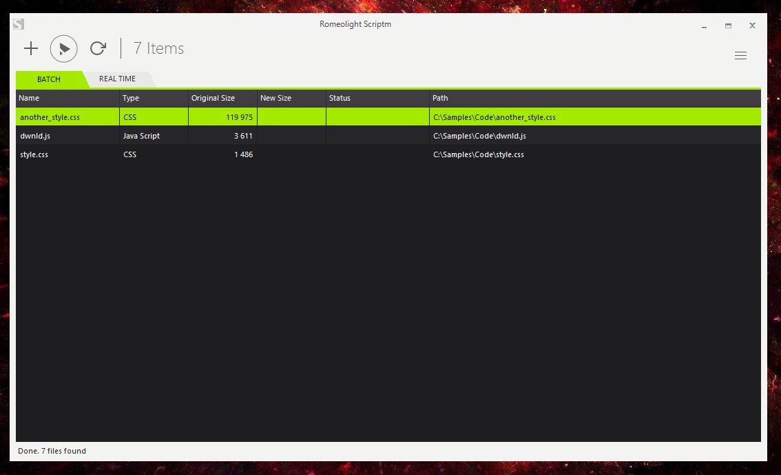Click the path C:\Samples\Code\dwnld.js

click(479, 136)
